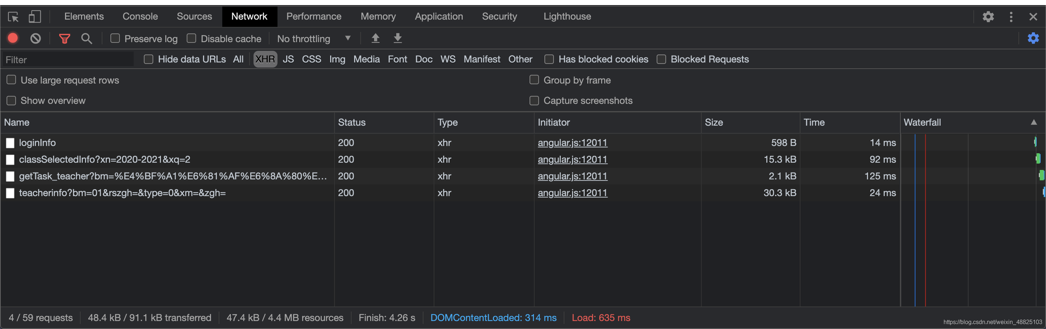Viewport: 1046px width, 329px height.
Task: Open the Lighthouse tab
Action: 567,16
